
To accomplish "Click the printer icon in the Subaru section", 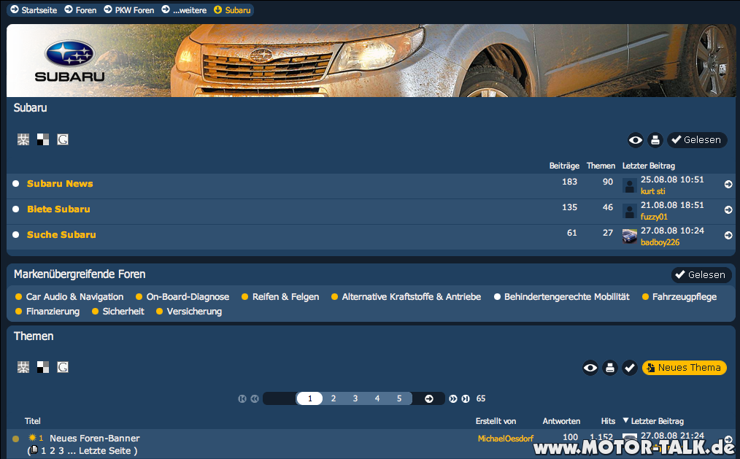I will [x=655, y=140].
